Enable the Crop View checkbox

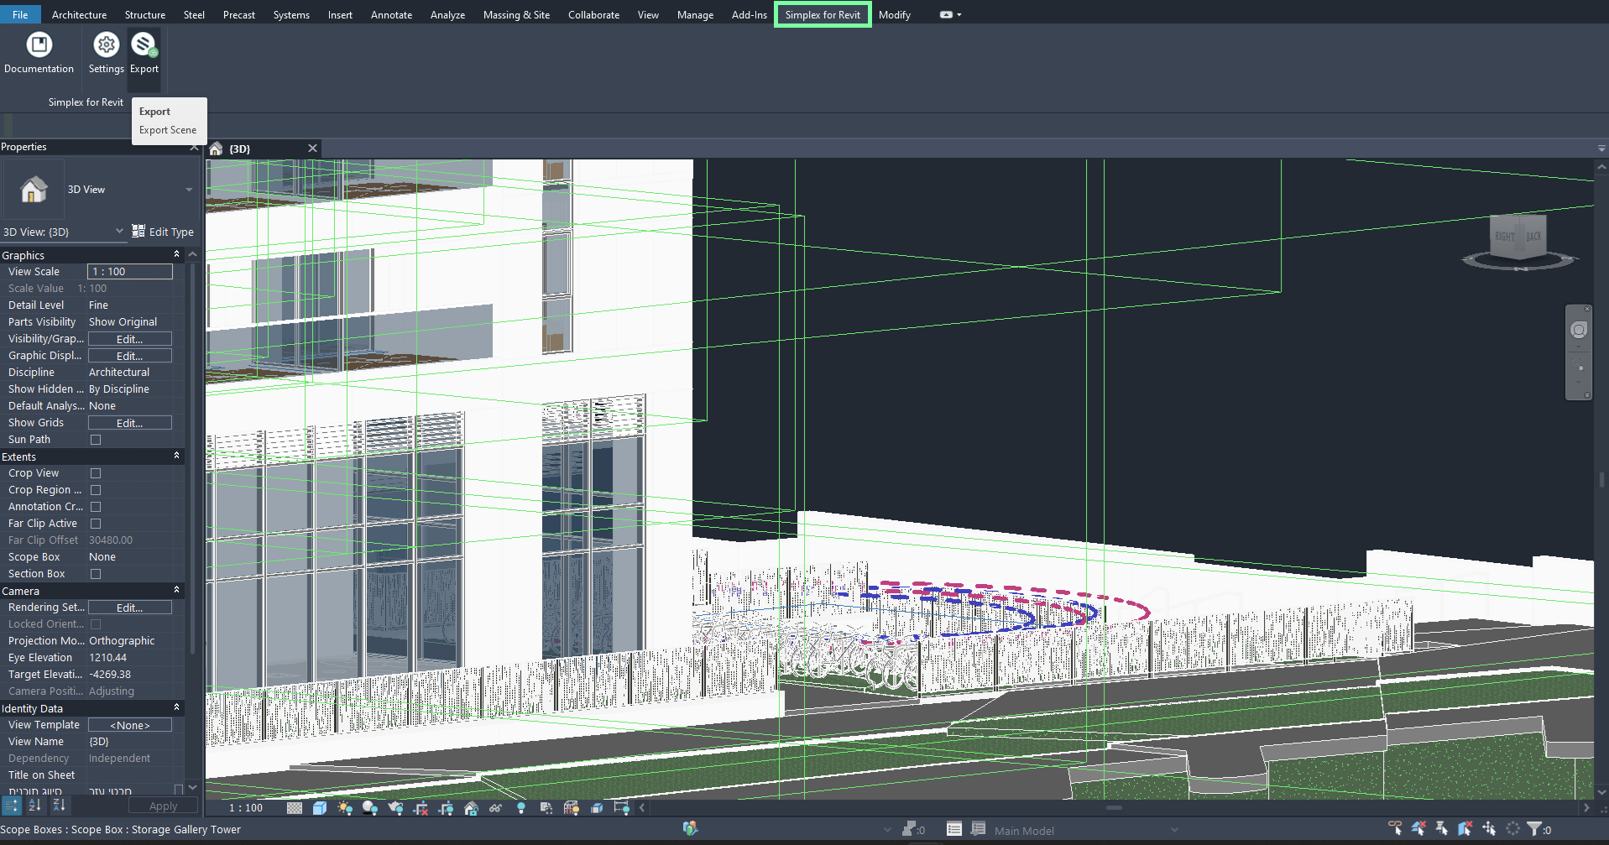point(96,473)
